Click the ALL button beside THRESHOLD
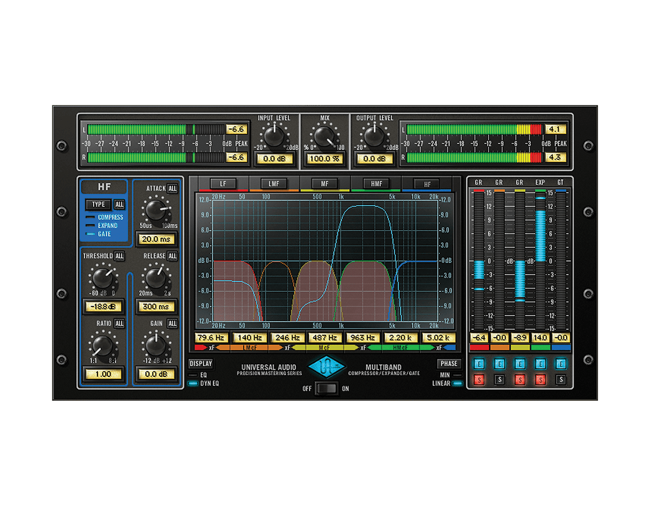The image size is (650, 510). click(120, 256)
